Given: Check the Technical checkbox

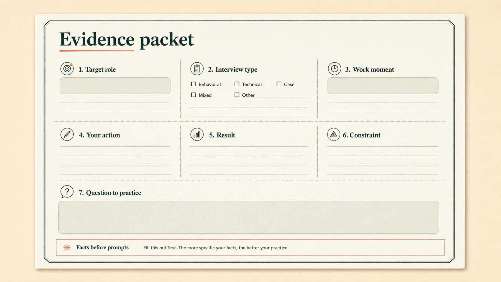Looking at the screenshot, I should click(x=237, y=84).
